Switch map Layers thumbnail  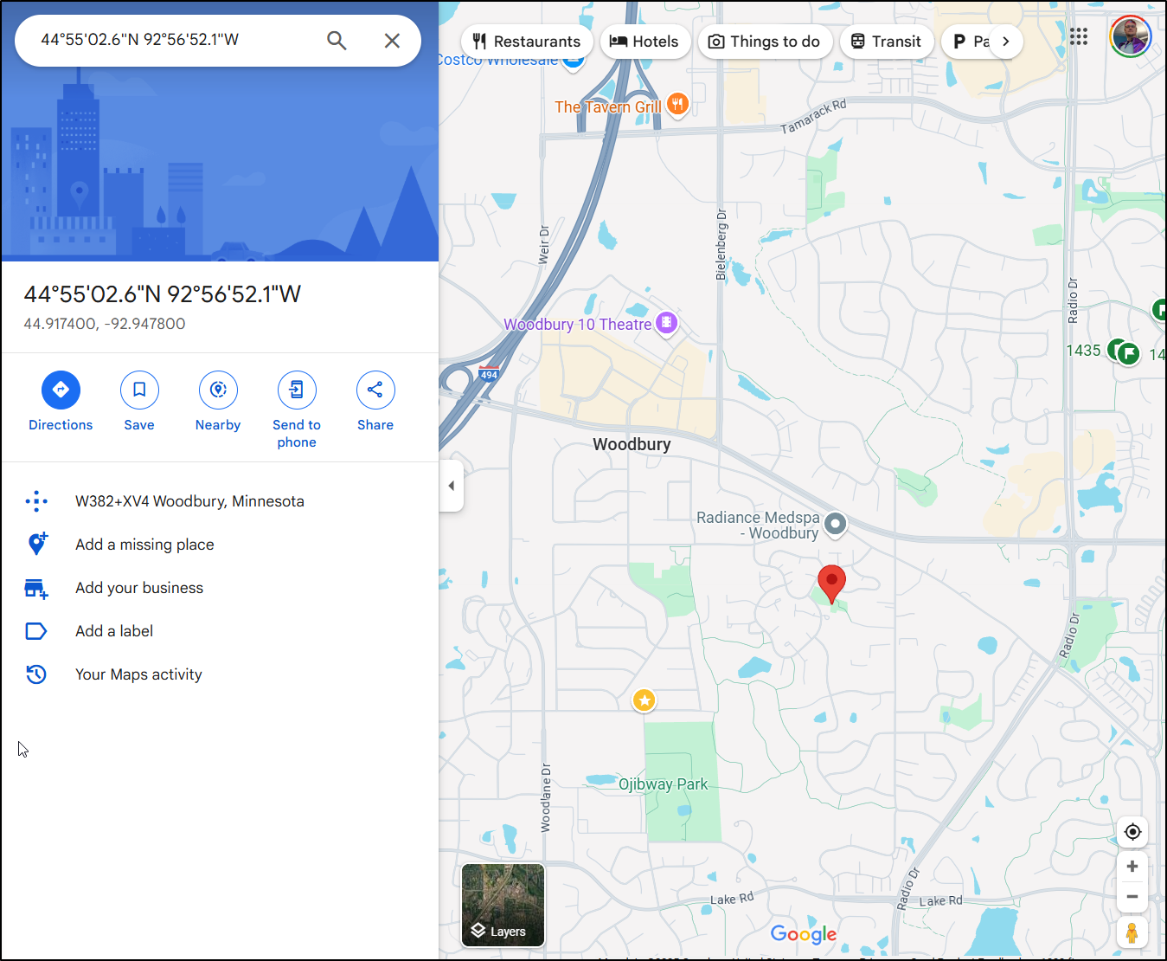[x=503, y=905]
